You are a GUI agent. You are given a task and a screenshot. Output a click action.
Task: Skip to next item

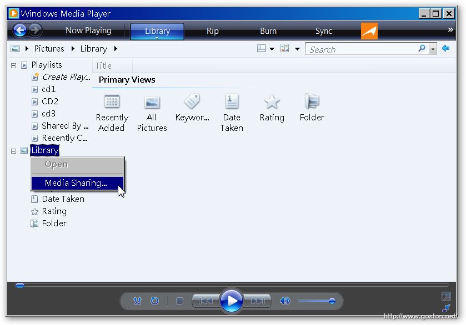tap(257, 301)
